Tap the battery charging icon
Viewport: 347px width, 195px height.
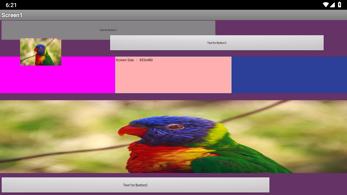339,5
